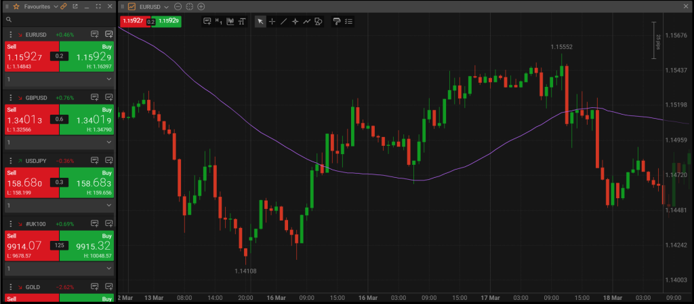Click the 1.14108 low price label
Image resolution: width=694 pixels, height=304 pixels.
[x=245, y=271]
